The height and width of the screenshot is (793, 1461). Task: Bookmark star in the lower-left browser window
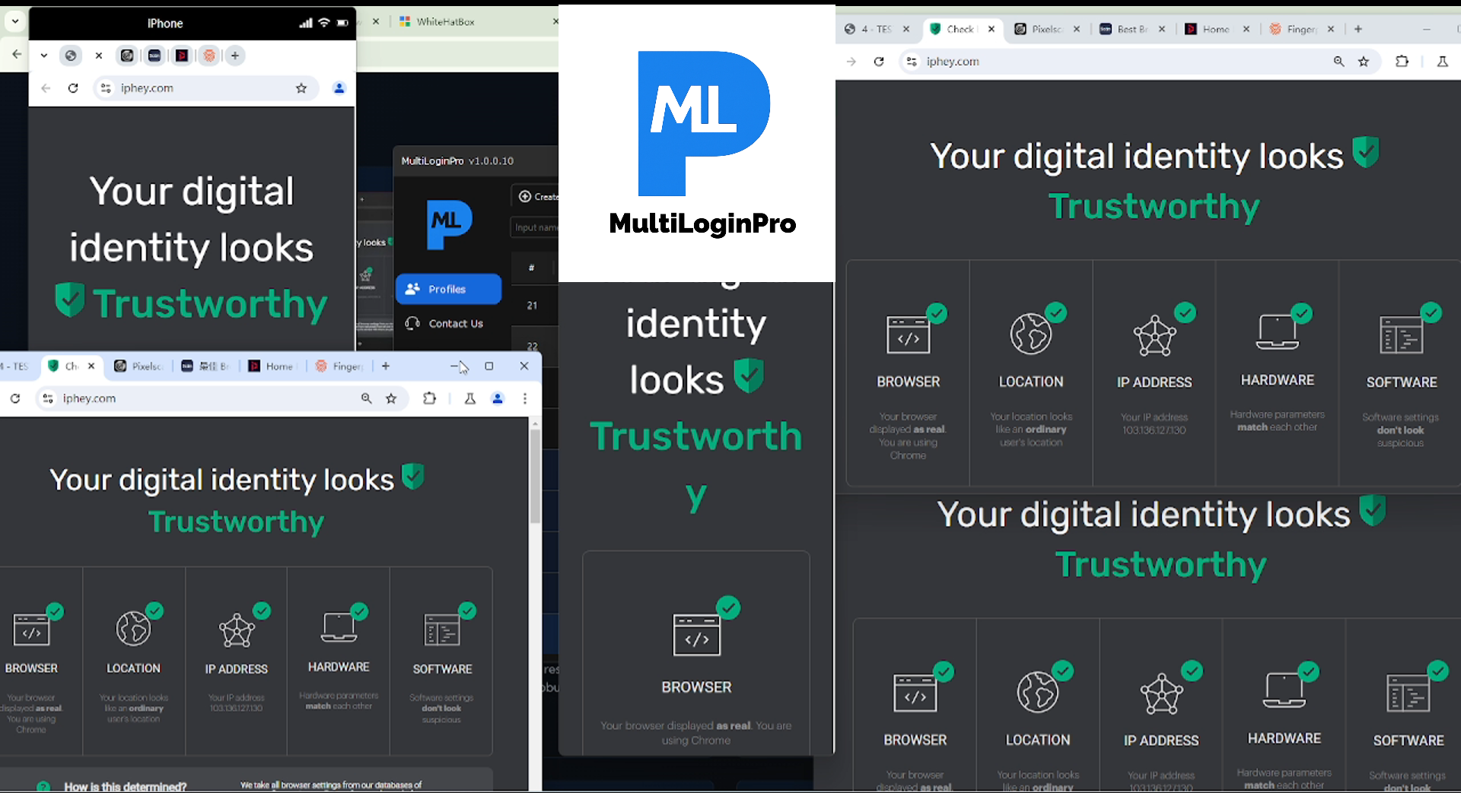click(391, 398)
